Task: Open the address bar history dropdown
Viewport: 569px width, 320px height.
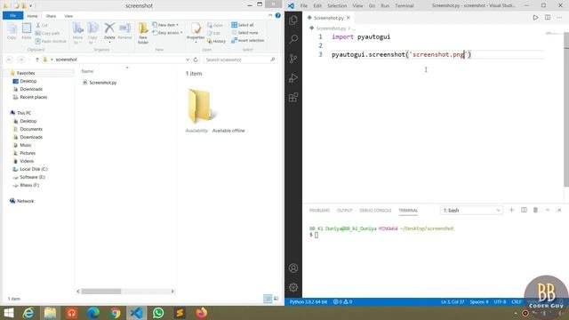Action: (x=188, y=60)
